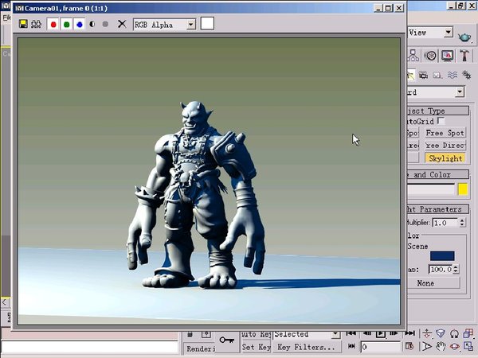Click the Free Spot light button
The width and height of the screenshot is (478, 358).
[x=445, y=133]
